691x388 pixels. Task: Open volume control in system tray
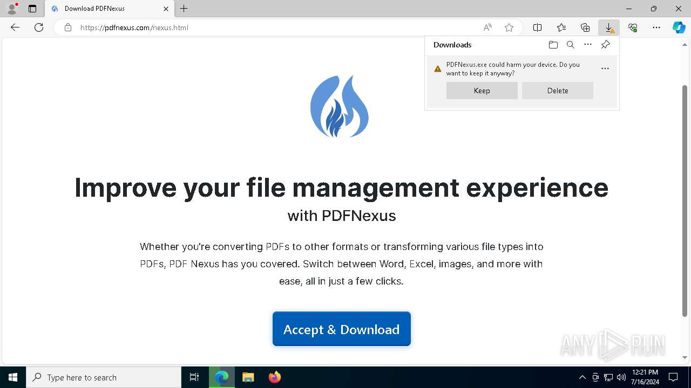621,377
